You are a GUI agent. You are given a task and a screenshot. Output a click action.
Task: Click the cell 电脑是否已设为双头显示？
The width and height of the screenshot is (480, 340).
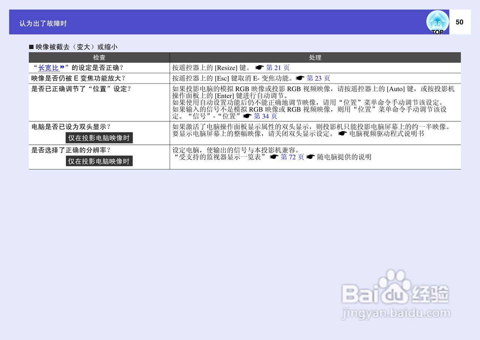99,133
